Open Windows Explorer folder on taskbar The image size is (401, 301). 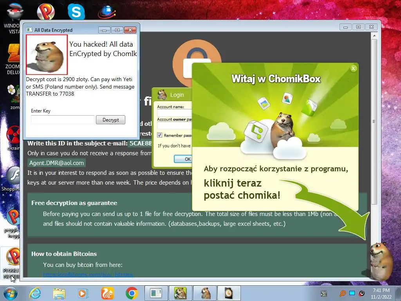coord(59,293)
